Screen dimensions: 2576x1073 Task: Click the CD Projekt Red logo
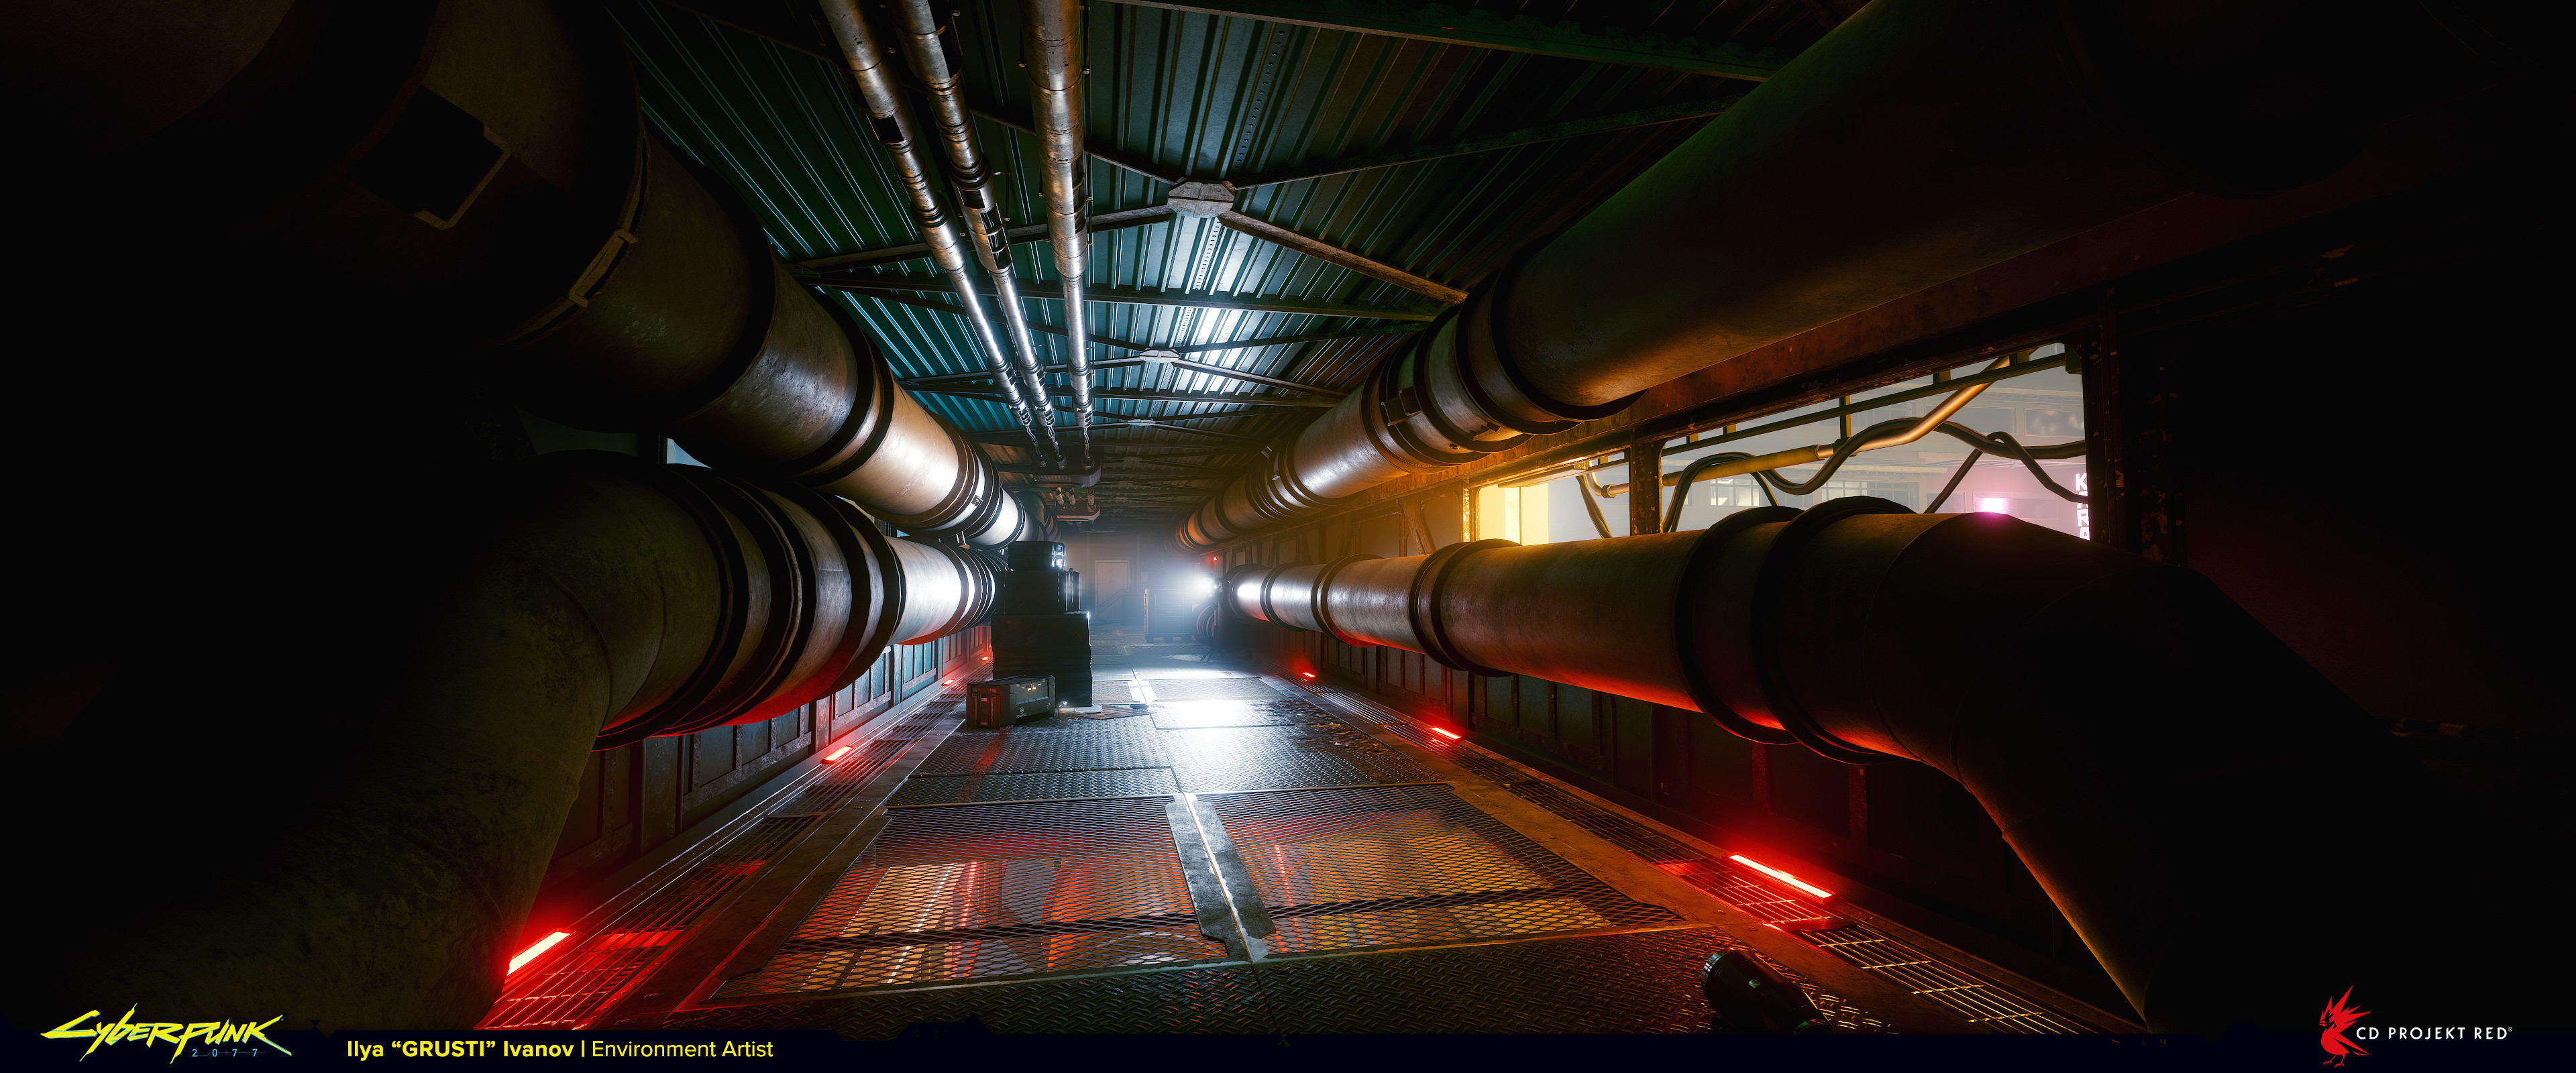coord(2415,1026)
